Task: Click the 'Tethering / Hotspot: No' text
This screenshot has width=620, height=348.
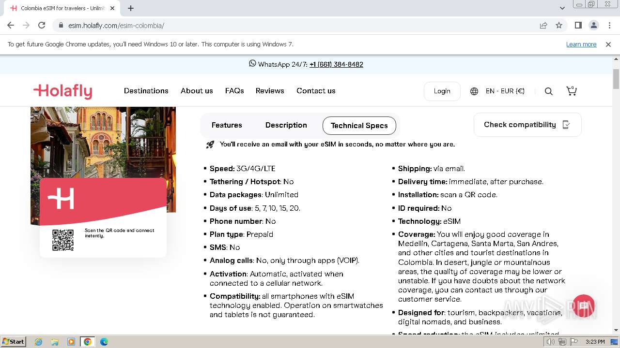Action: [251, 182]
